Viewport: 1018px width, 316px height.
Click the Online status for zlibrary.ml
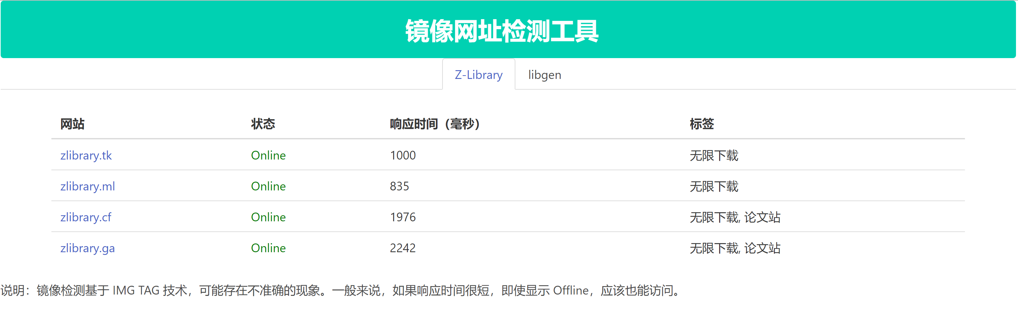[268, 186]
